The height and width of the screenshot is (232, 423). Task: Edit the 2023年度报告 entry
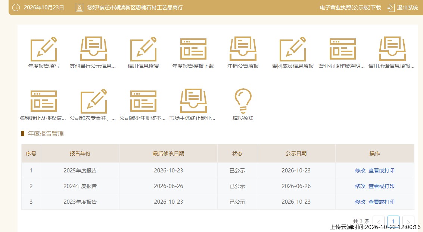pyautogui.click(x=360, y=201)
